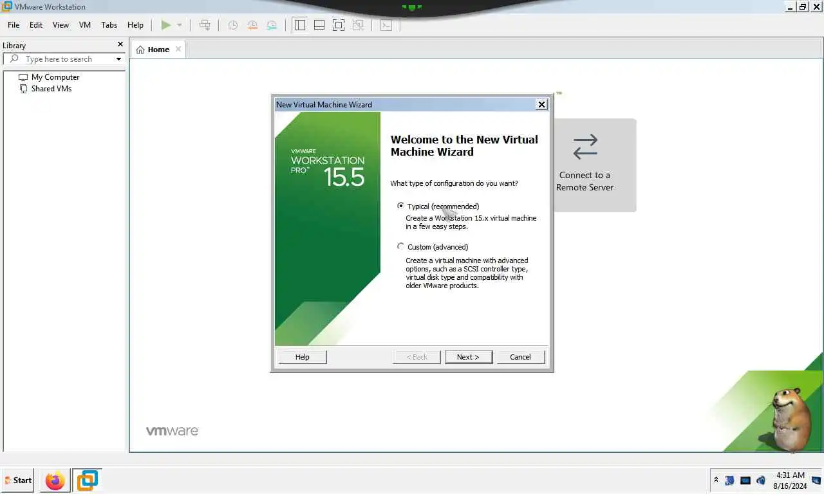Viewport: 824px width, 494px height.
Task: Click the search magnifier icon in Library
Action: click(x=14, y=59)
